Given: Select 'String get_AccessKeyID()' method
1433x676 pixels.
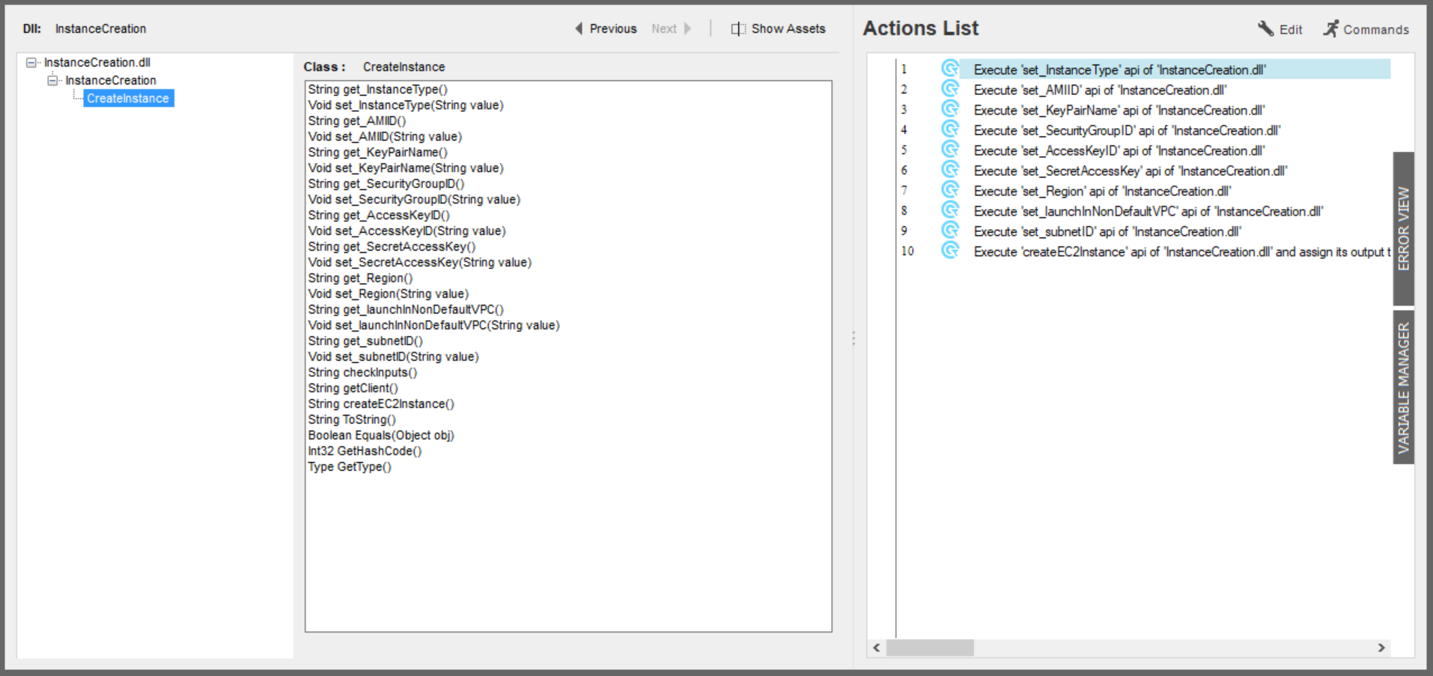Looking at the screenshot, I should [x=379, y=215].
